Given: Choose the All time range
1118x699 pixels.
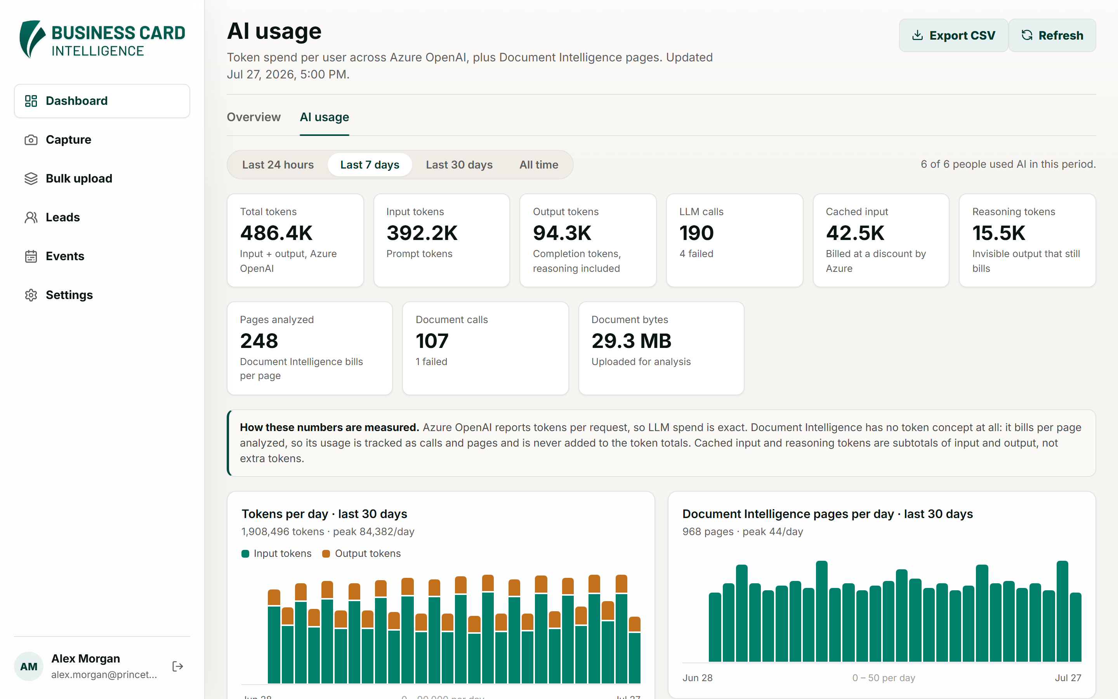Looking at the screenshot, I should point(539,165).
